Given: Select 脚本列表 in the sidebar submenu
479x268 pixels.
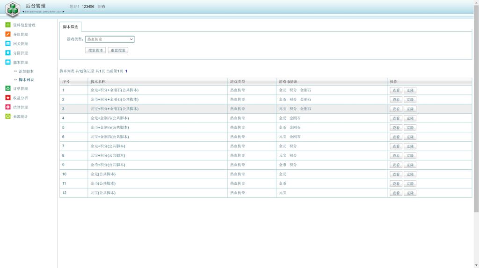Looking at the screenshot, I should tap(26, 80).
